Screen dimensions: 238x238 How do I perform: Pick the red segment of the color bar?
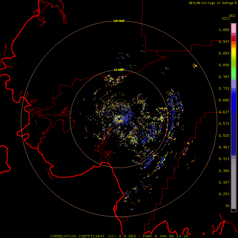234,39
